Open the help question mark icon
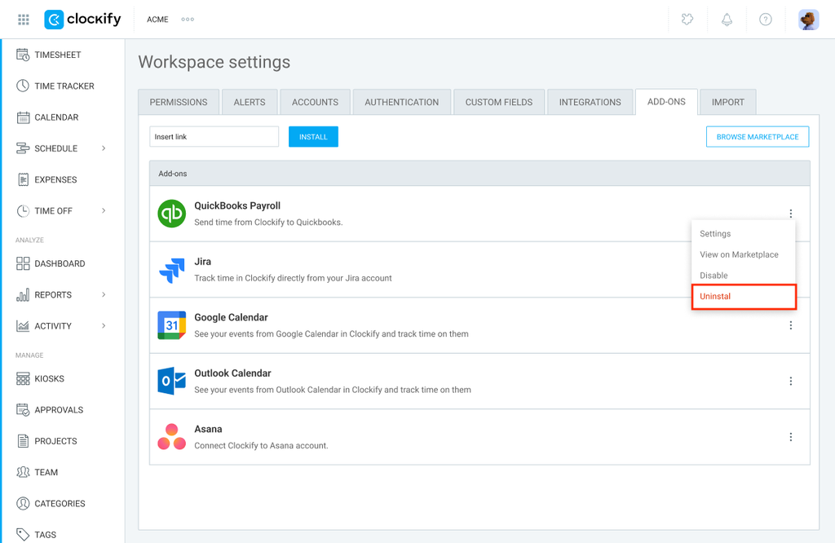The image size is (835, 543). (765, 20)
